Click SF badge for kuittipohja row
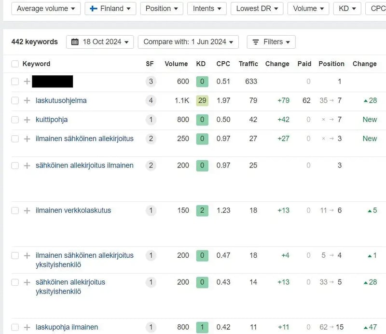This screenshot has height=334, width=386. [151, 120]
